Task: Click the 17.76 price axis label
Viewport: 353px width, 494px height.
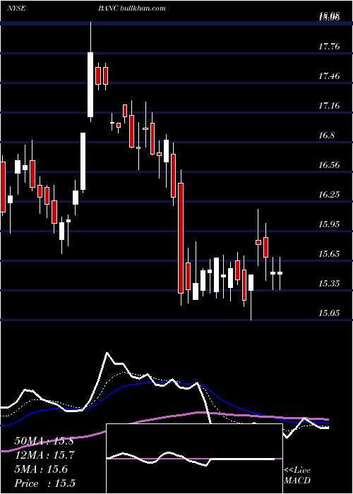Action: pos(329,47)
